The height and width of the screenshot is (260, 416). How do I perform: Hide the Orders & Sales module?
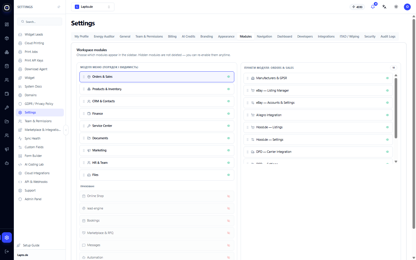pos(229,77)
